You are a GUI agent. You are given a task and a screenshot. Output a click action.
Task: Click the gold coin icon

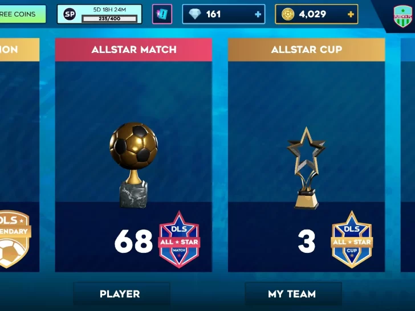click(288, 14)
